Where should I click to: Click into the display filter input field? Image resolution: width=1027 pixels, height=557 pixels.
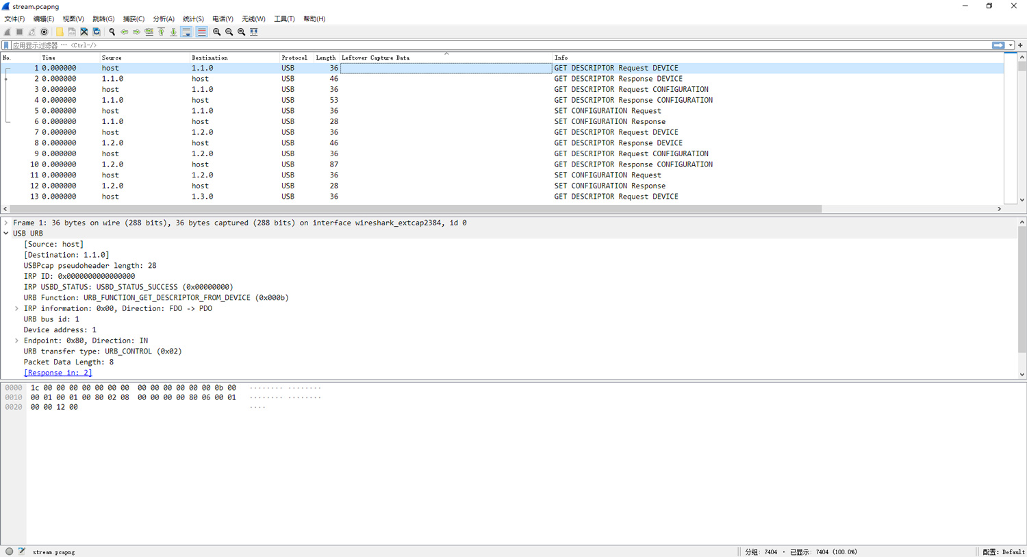click(x=500, y=45)
